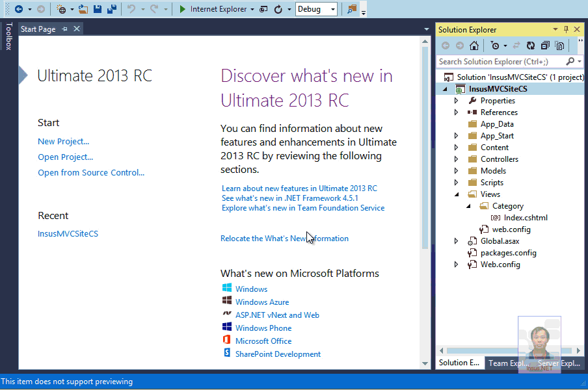The height and width of the screenshot is (390, 588).
Task: Click the Open Project... link
Action: point(65,157)
